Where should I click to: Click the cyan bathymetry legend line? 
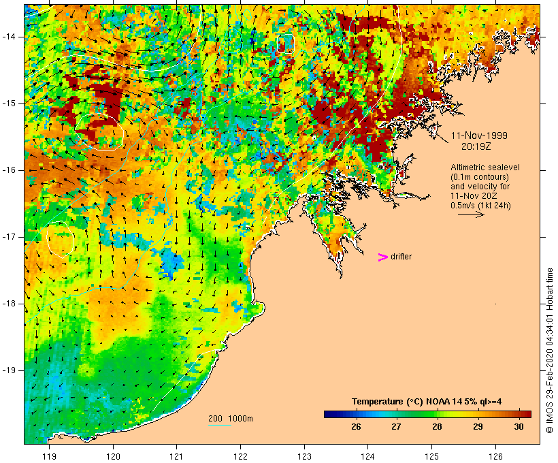[220, 425]
